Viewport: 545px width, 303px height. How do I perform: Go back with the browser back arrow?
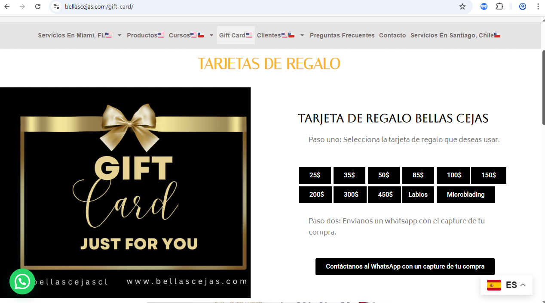point(7,6)
